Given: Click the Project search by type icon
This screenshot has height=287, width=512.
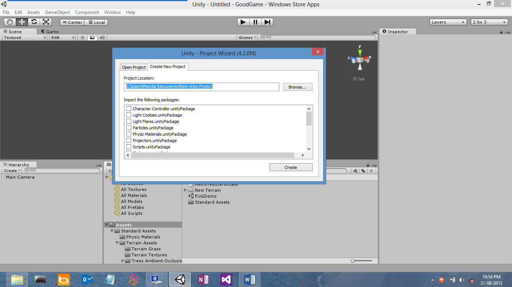Looking at the screenshot, I should point(355,170).
